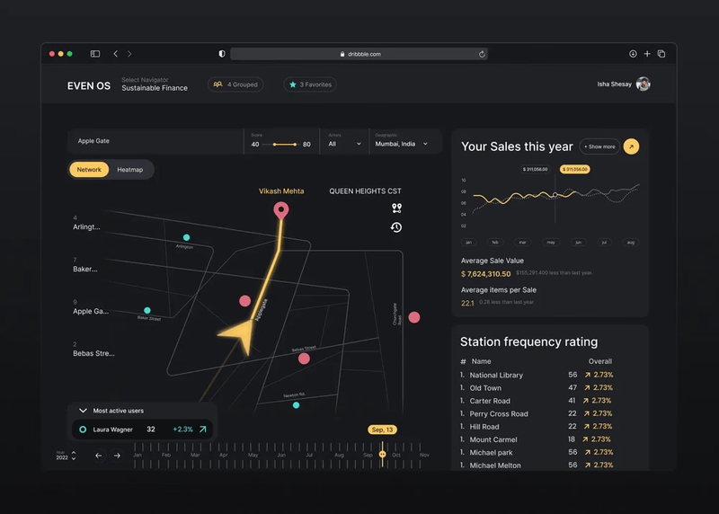Click the route points icon on map

[x=396, y=208]
